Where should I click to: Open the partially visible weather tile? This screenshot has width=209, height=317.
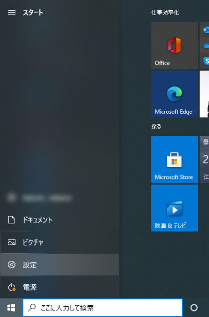pyautogui.click(x=204, y=159)
